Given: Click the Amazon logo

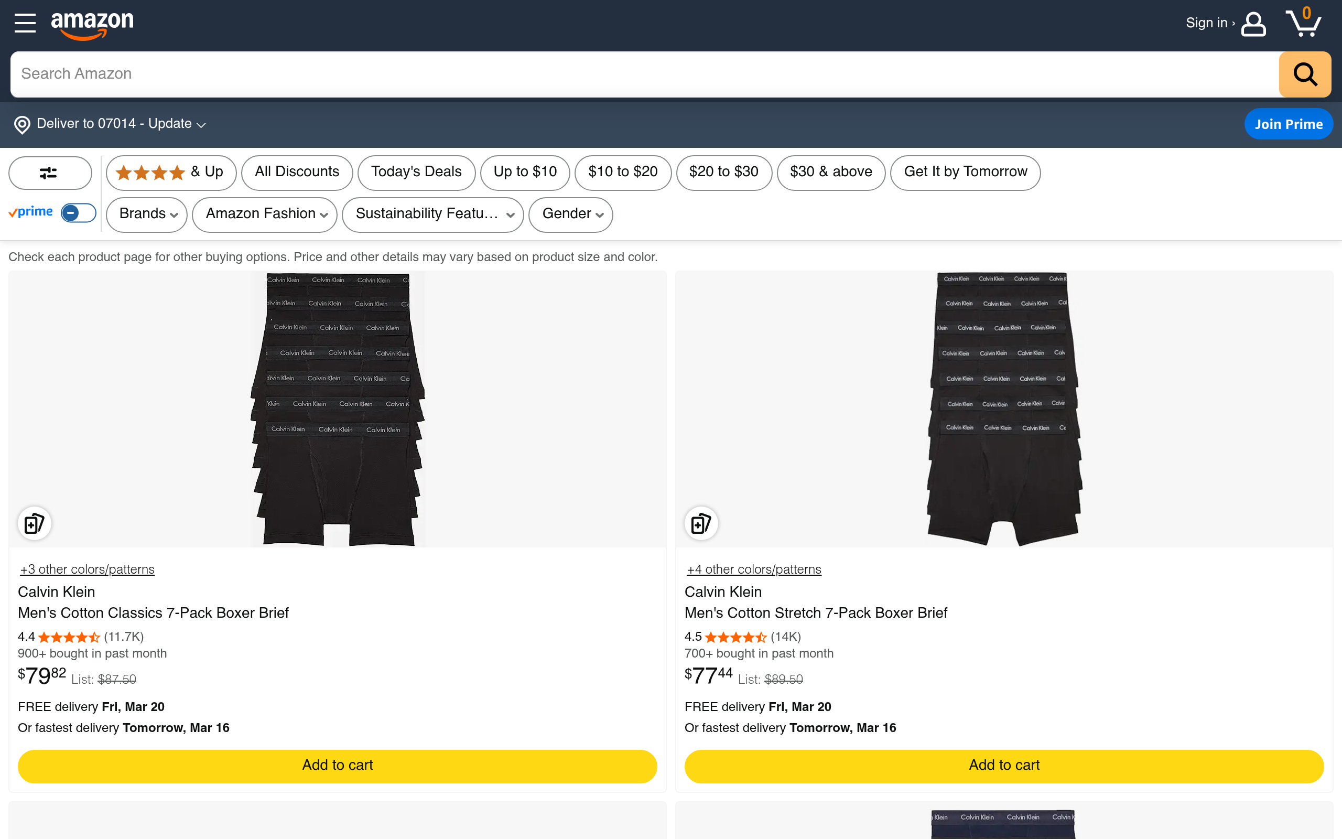Looking at the screenshot, I should click(92, 25).
